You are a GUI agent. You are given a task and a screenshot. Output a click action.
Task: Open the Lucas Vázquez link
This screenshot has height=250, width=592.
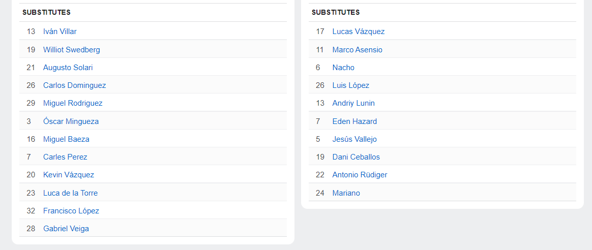click(x=358, y=32)
